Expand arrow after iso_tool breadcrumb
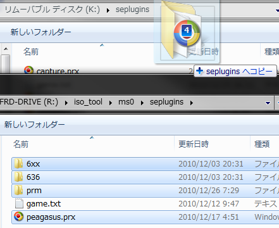The width and height of the screenshot is (279, 228). click(111, 103)
